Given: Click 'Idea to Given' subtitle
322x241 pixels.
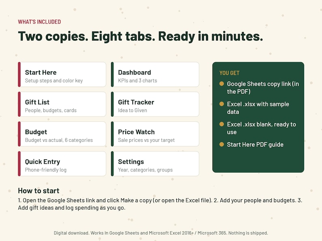Looking at the screenshot, I should (133, 110).
